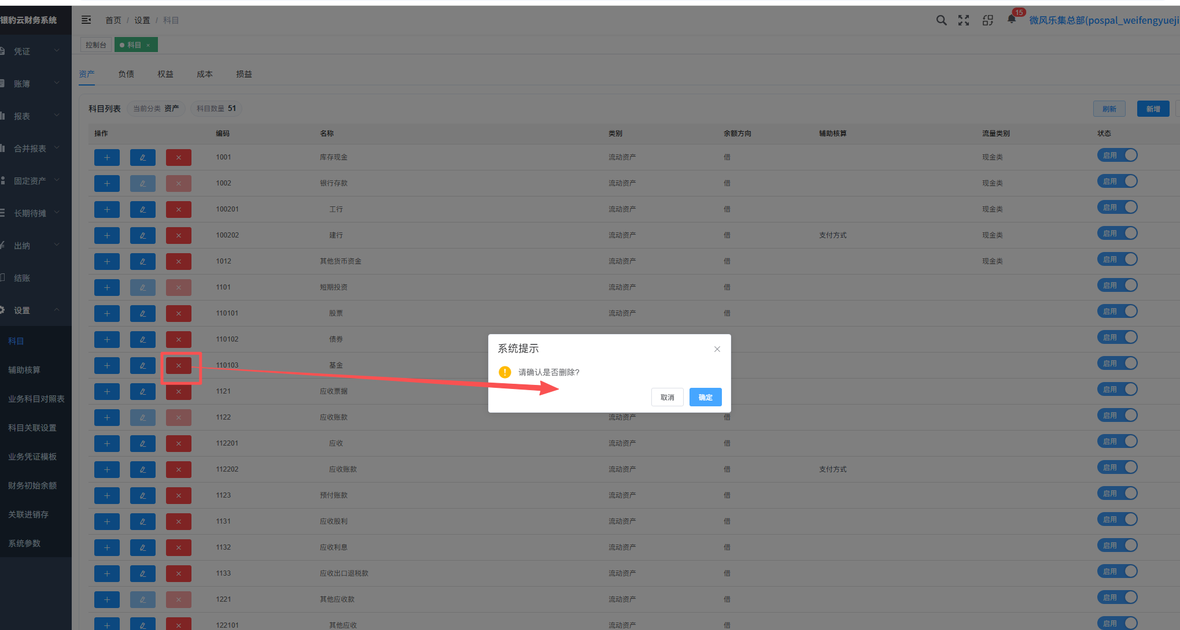Screen dimensions: 1180x630
Task: Collapse the 设置 sidebar menu
Action: [32, 310]
